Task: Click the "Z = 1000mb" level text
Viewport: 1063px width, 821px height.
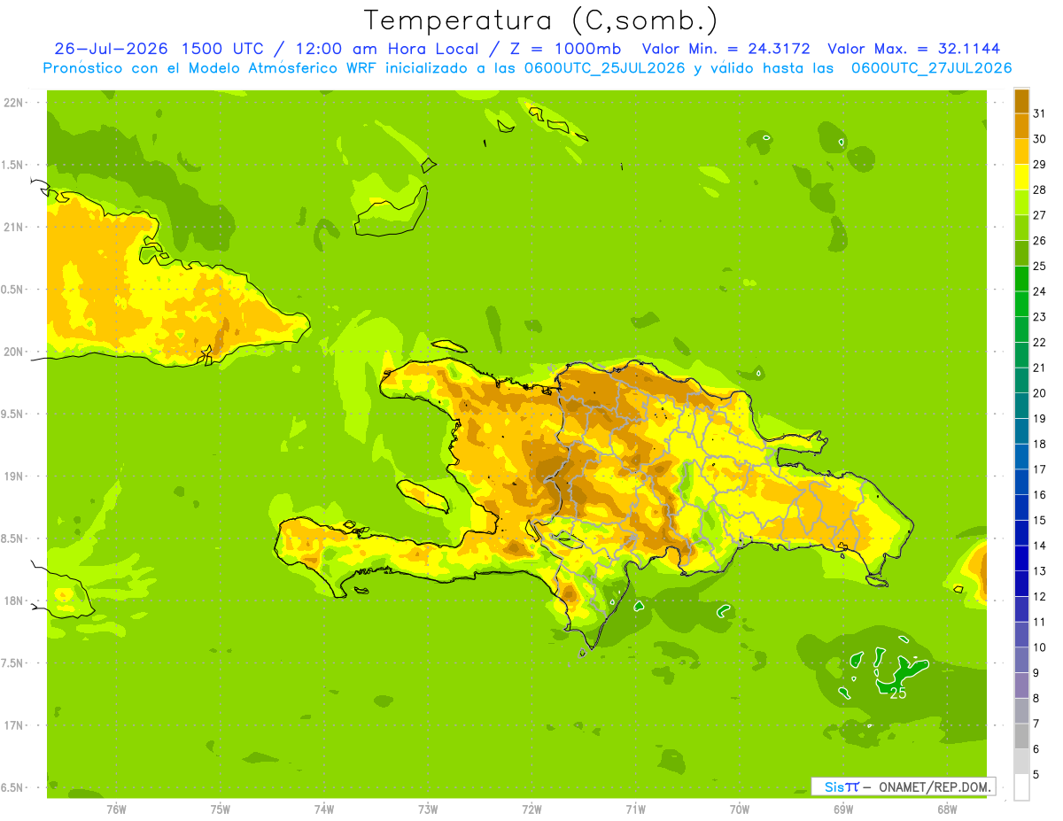Action: click(x=564, y=49)
